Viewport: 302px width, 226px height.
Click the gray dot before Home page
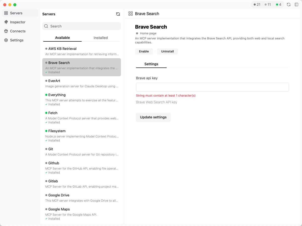(x=137, y=33)
